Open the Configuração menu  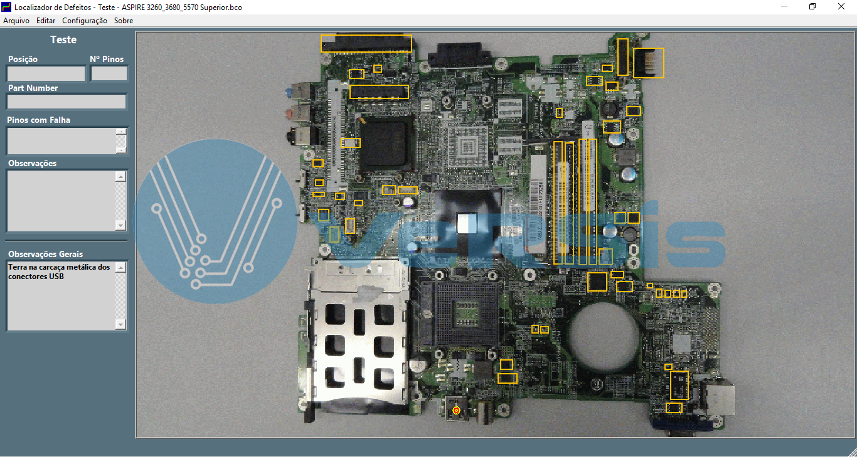[85, 21]
